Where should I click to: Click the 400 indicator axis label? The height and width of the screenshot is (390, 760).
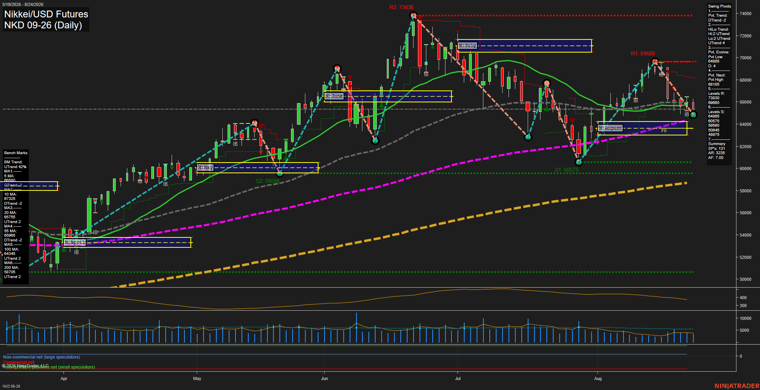point(743,298)
